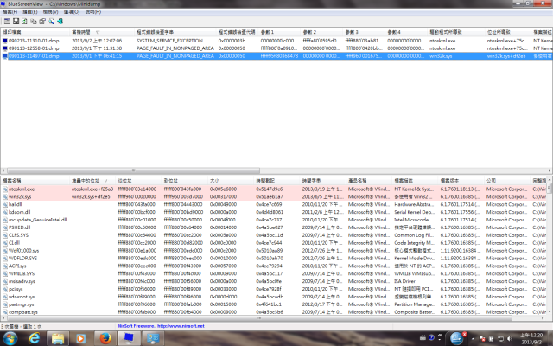Open Windows Explorer folder on taskbar
The image size is (553, 346).
point(58,338)
